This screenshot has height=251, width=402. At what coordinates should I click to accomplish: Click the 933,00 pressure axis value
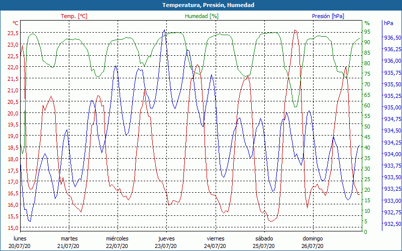pos(392,200)
